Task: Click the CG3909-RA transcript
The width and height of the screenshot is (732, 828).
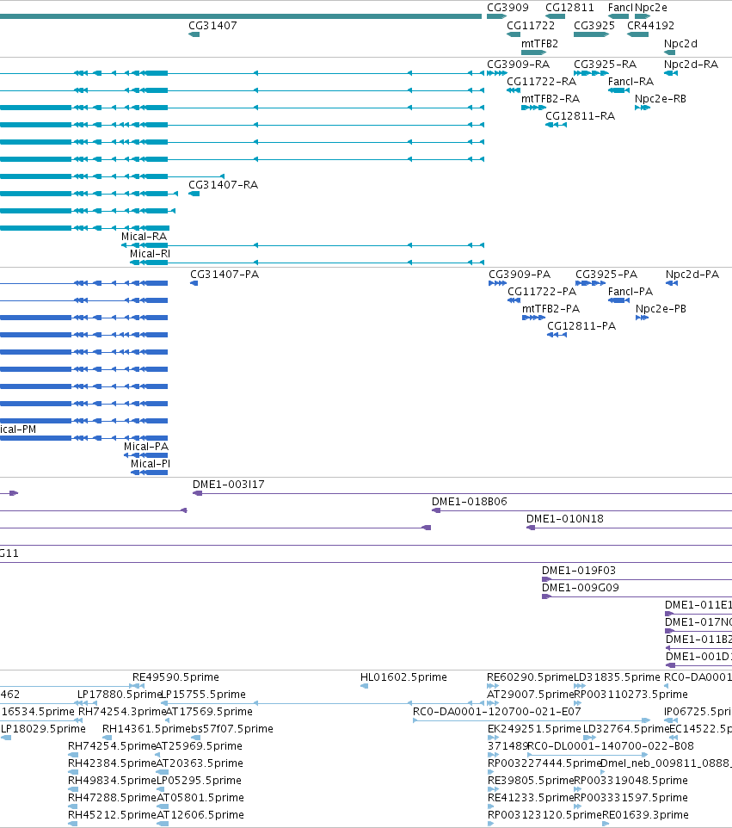Action: [x=496, y=73]
